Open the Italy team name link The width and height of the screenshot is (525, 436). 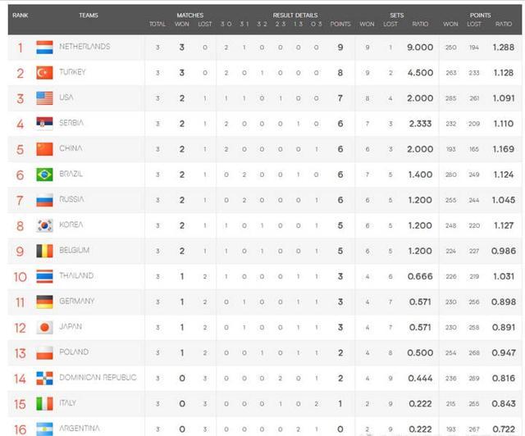pyautogui.click(x=67, y=403)
